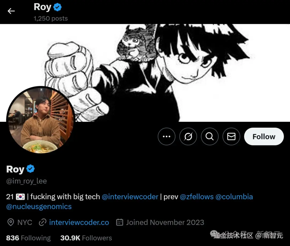Open the @nucleusgenomics mention link
This screenshot has height=246, width=290.
pyautogui.click(x=39, y=207)
